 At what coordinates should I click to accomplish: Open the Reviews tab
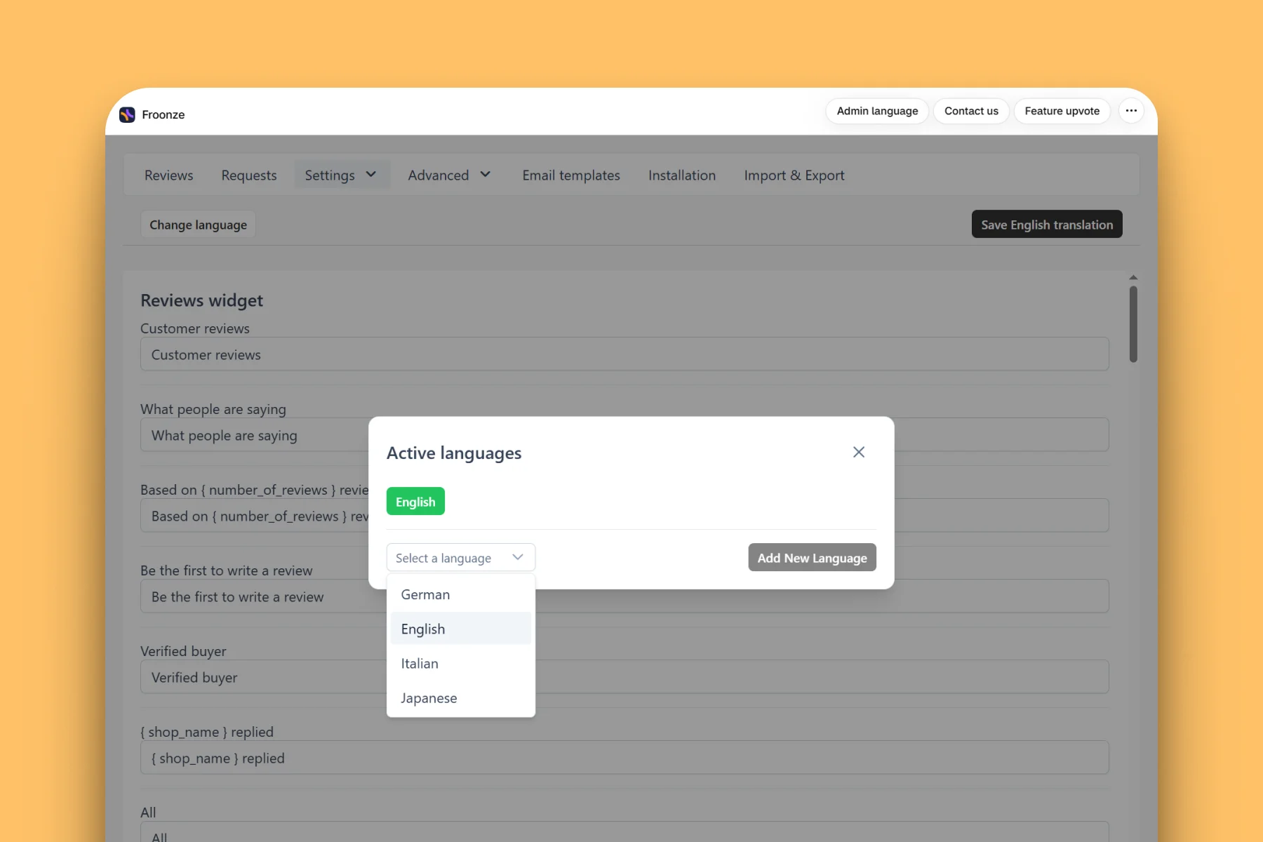pos(168,175)
